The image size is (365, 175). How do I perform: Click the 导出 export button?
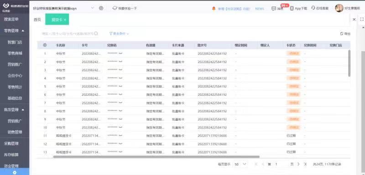(x=345, y=34)
